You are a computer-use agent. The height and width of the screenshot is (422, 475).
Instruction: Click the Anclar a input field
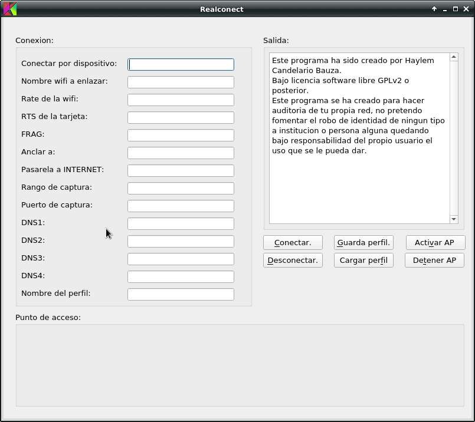[181, 153]
